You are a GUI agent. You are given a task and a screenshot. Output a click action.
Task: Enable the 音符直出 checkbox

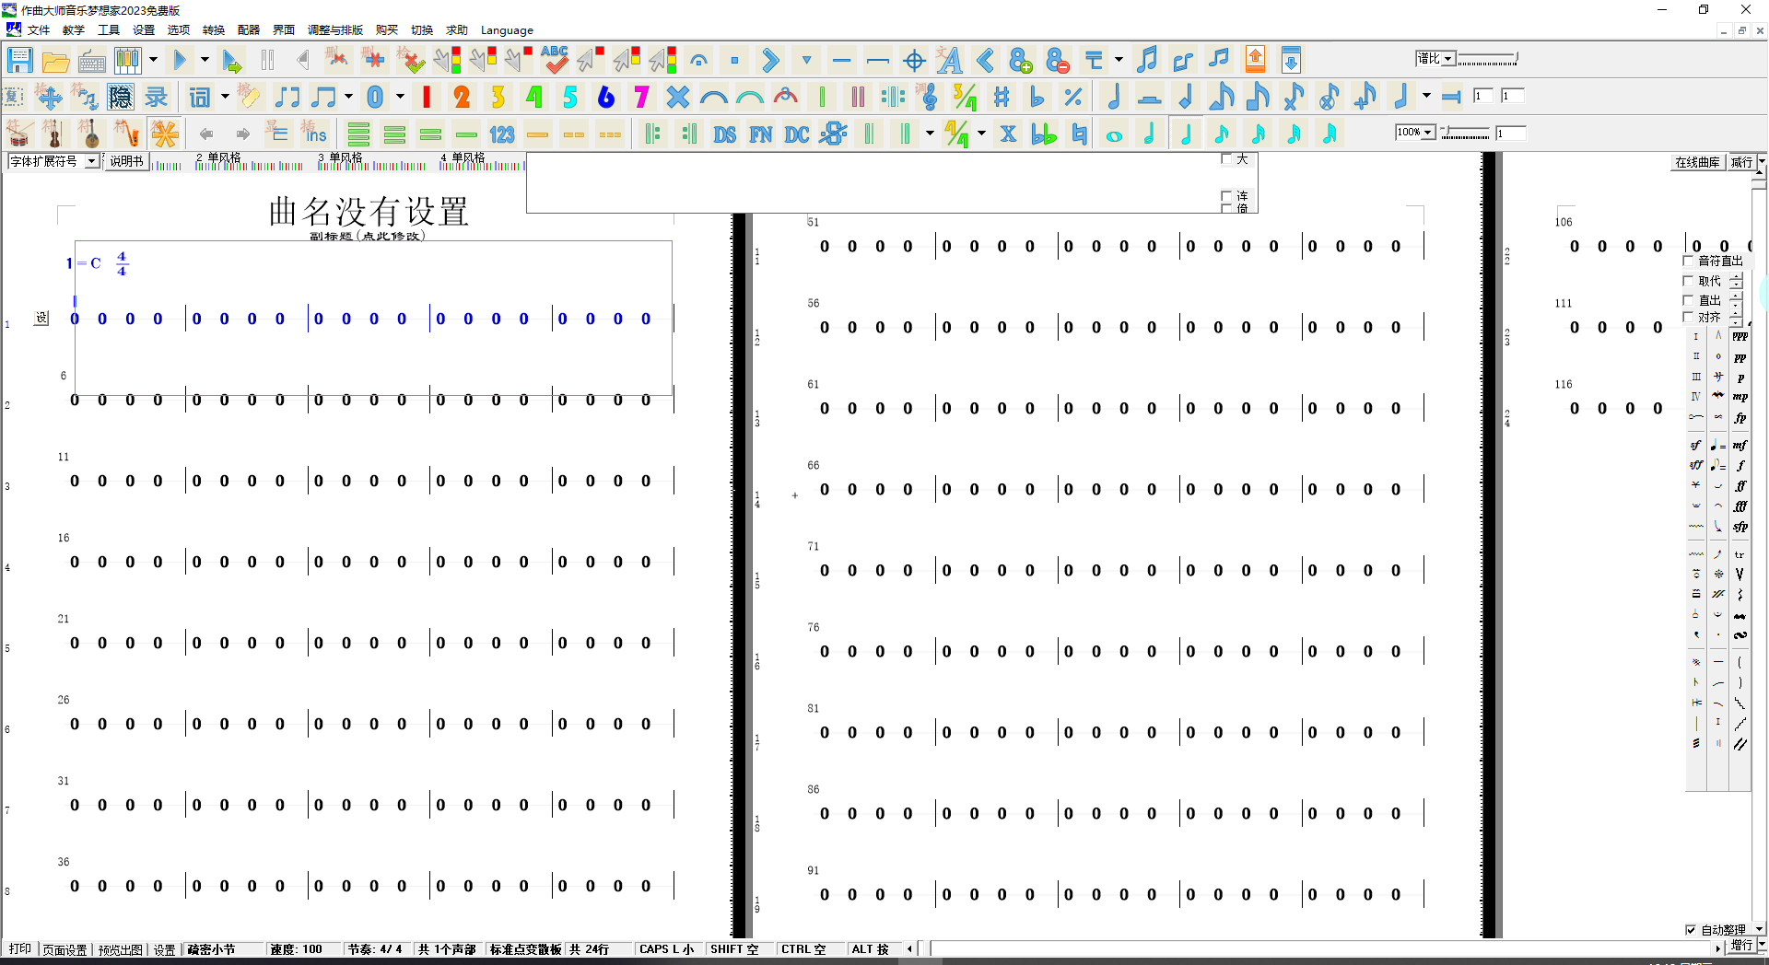pyautogui.click(x=1689, y=261)
